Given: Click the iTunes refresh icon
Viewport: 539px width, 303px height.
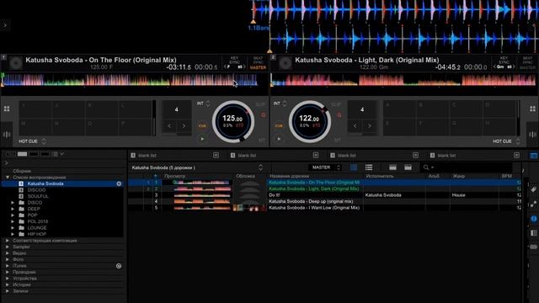Looking at the screenshot, I should (119, 266).
